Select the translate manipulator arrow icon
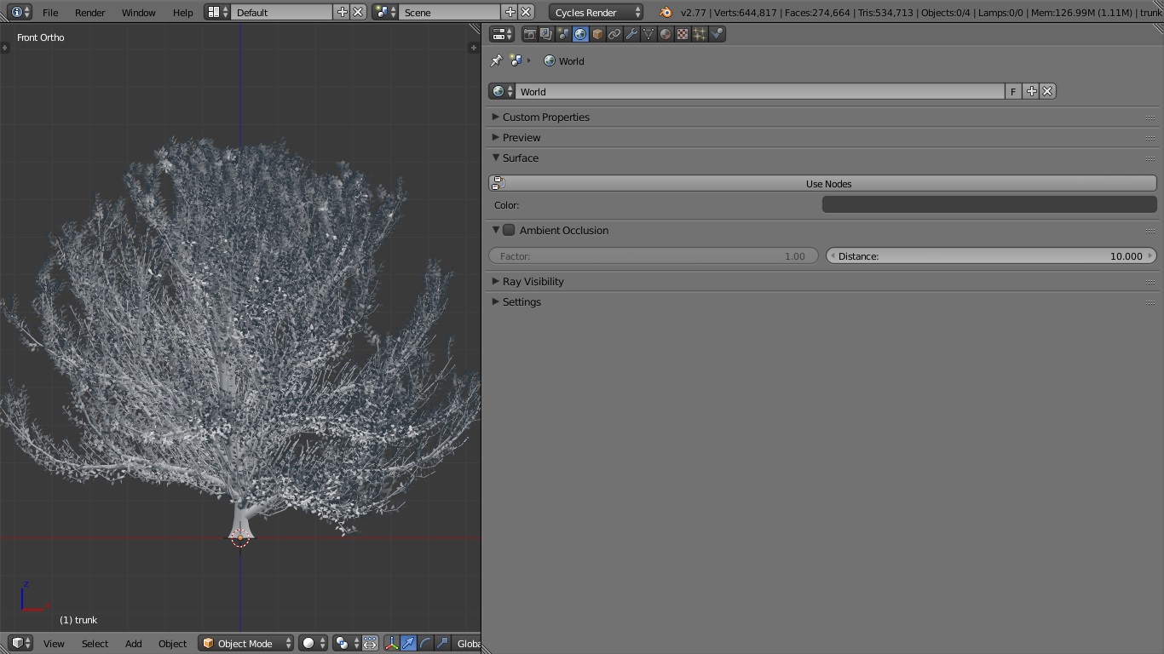This screenshot has height=654, width=1164. click(x=409, y=643)
